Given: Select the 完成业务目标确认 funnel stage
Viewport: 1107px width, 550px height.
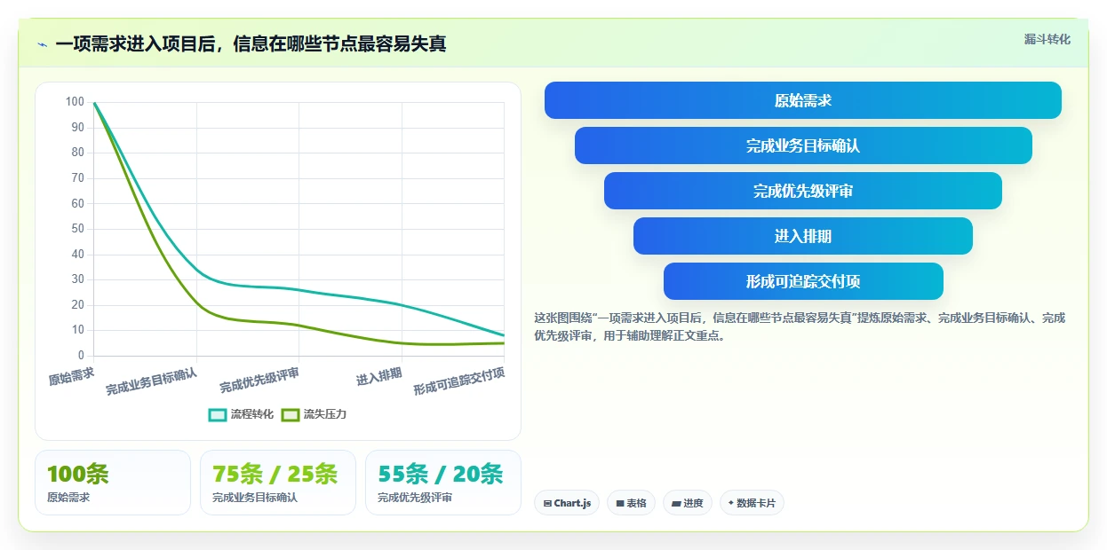Looking at the screenshot, I should [803, 145].
